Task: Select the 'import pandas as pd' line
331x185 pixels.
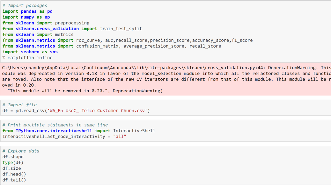Action: 27,11
